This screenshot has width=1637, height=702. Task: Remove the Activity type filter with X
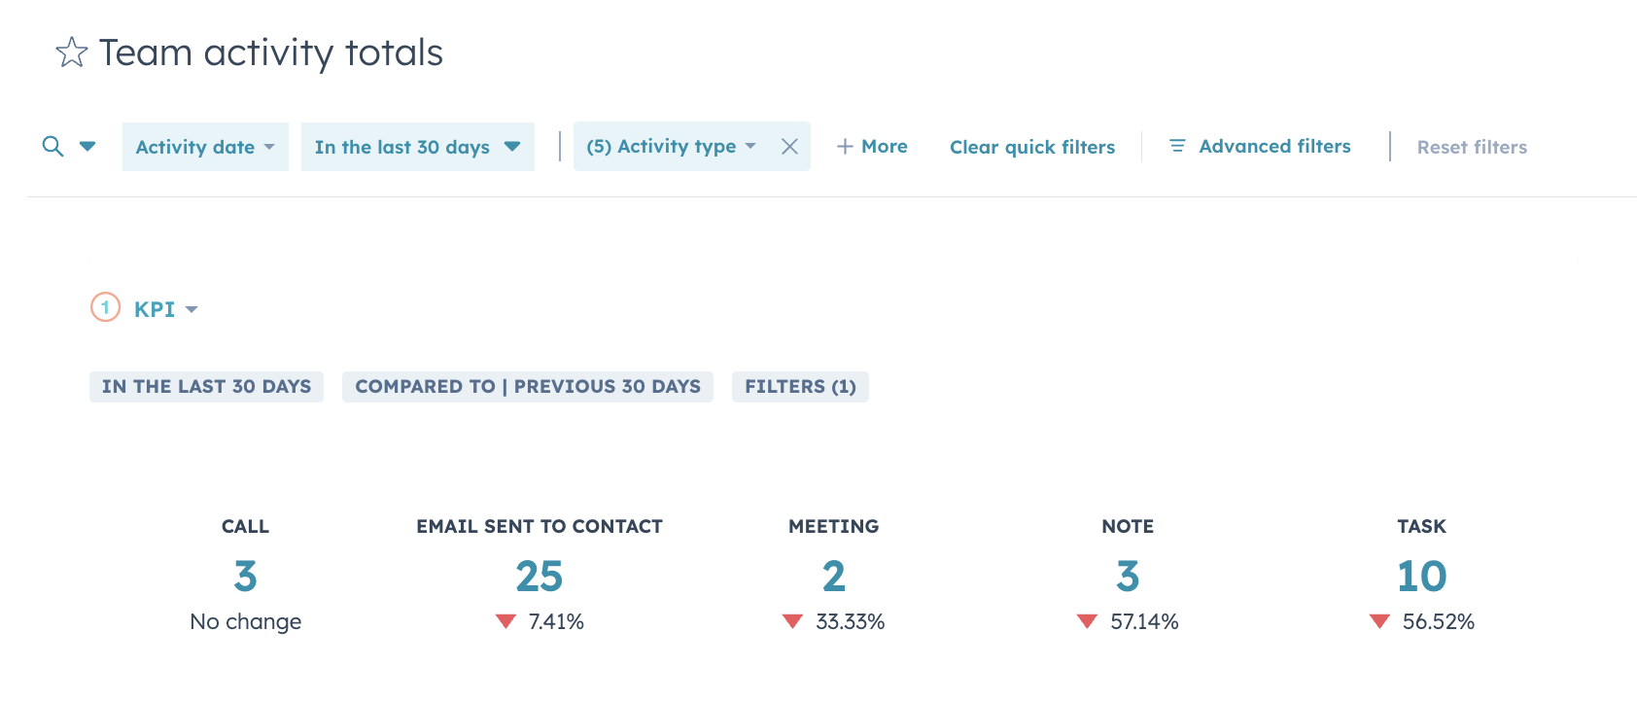789,147
